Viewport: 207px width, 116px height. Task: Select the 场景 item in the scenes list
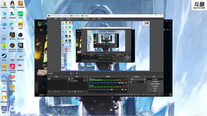57,79
